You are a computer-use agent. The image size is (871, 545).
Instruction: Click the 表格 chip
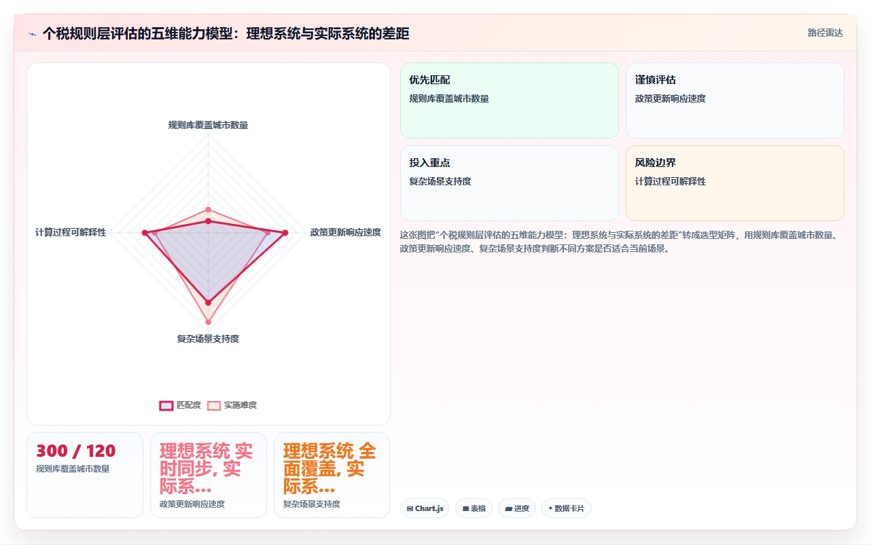pos(474,508)
